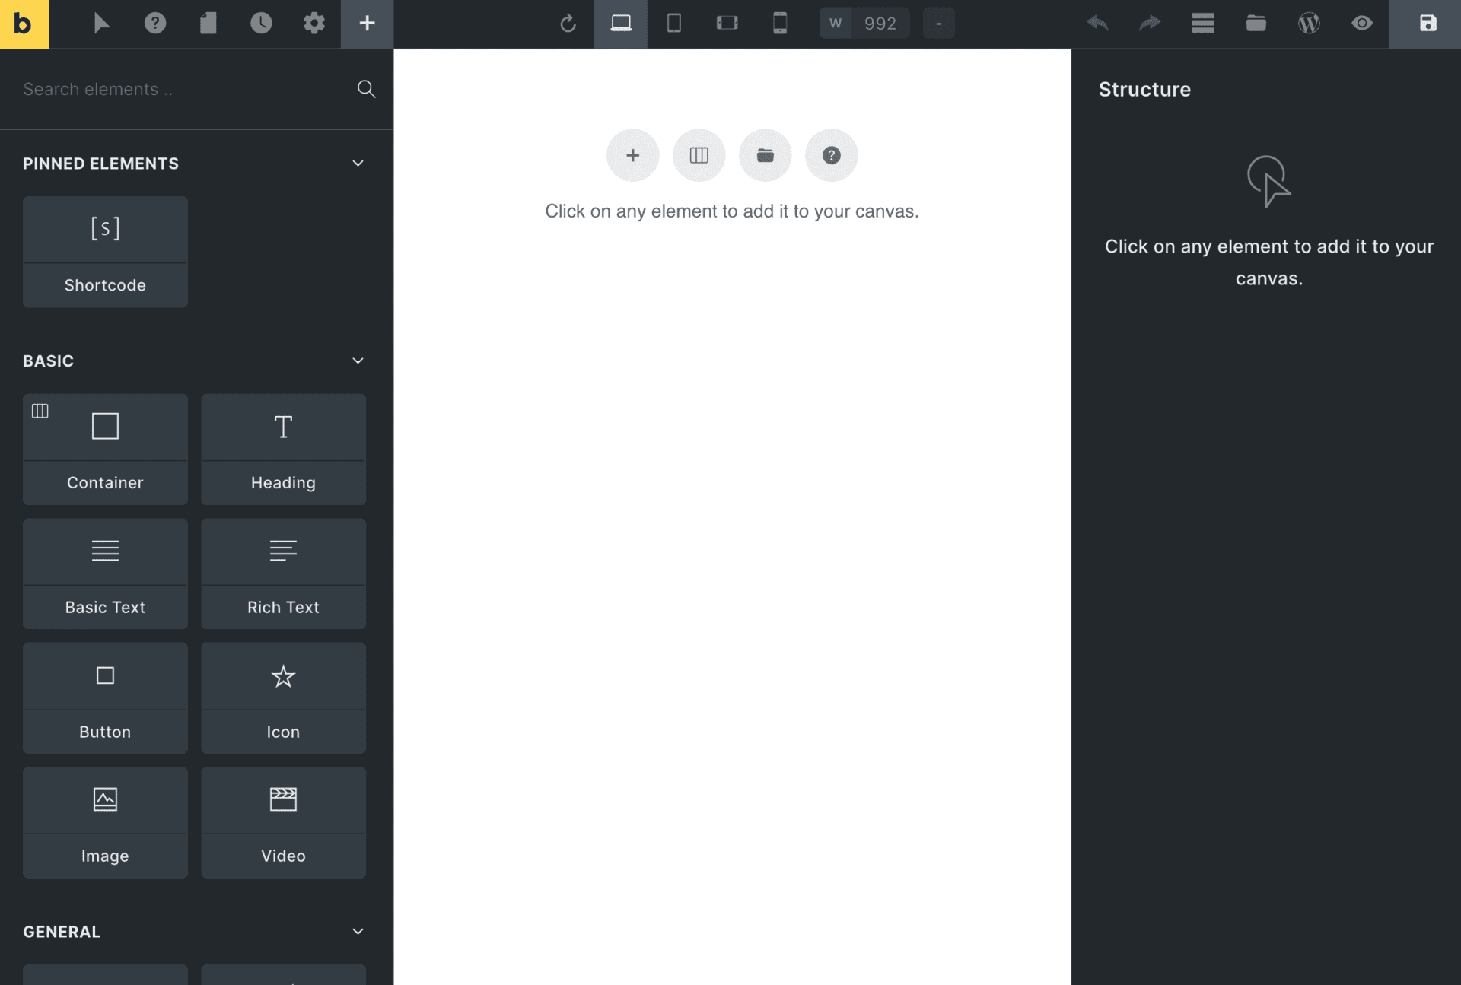Viewport: 1461px width, 985px height.
Task: Click the Bricks logo in top-left corner
Action: tap(24, 24)
